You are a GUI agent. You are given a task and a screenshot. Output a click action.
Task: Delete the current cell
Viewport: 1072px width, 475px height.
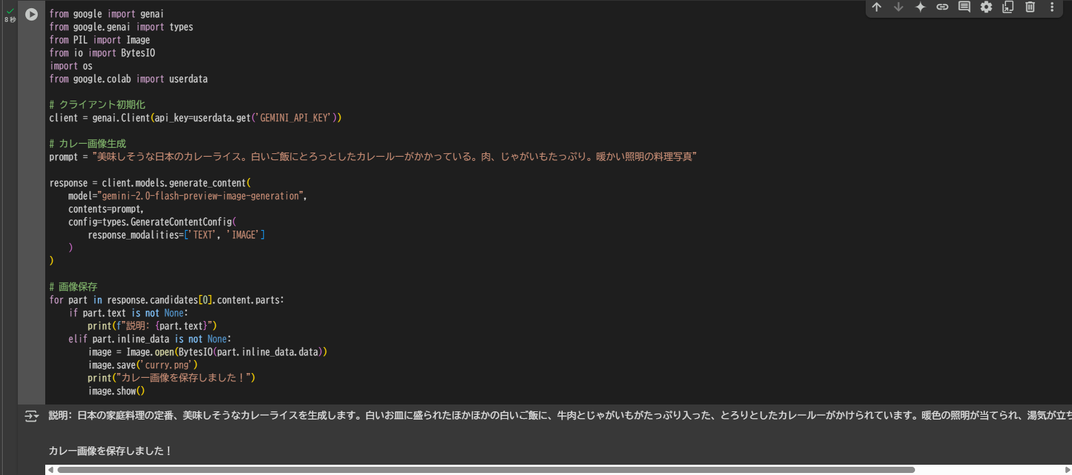(1030, 8)
